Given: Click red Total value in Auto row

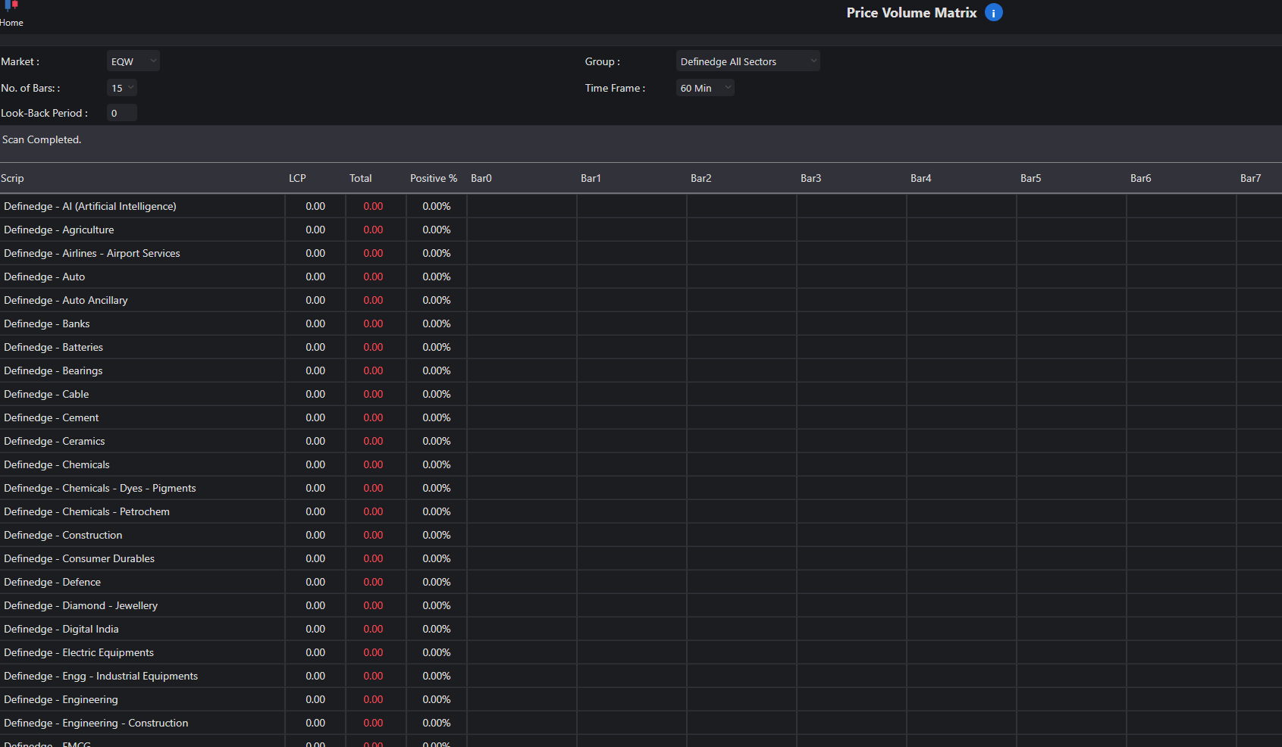Looking at the screenshot, I should click(373, 277).
